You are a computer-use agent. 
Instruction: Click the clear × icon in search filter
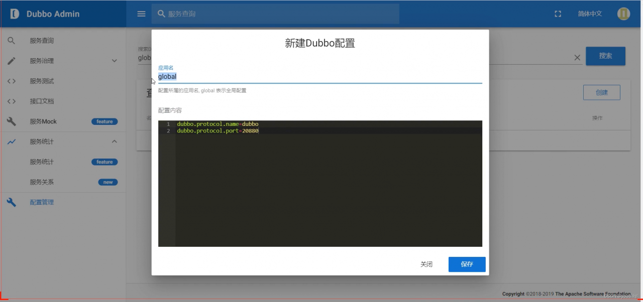pyautogui.click(x=577, y=58)
